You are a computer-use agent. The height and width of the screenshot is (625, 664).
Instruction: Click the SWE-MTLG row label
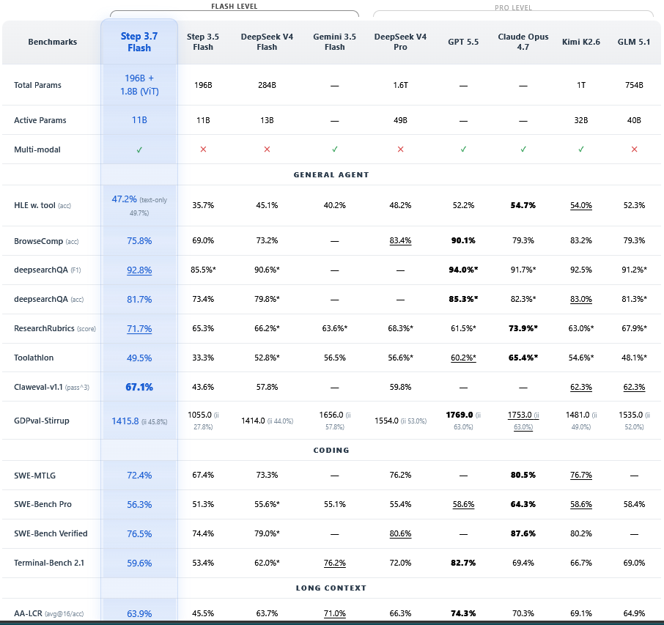point(34,476)
